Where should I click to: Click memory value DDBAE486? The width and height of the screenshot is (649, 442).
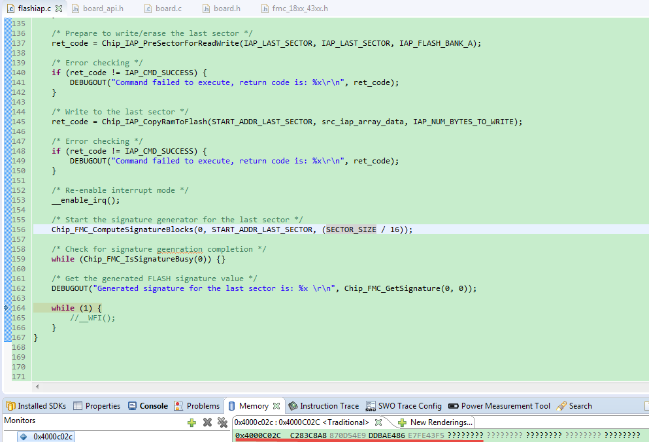coord(386,435)
